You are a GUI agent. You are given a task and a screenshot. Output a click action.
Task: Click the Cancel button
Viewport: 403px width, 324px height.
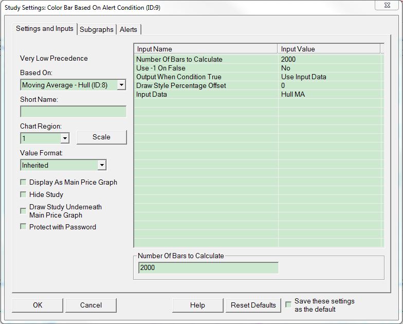[x=91, y=305]
